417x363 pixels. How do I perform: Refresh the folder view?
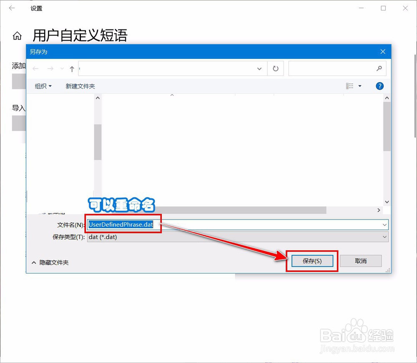pos(276,69)
